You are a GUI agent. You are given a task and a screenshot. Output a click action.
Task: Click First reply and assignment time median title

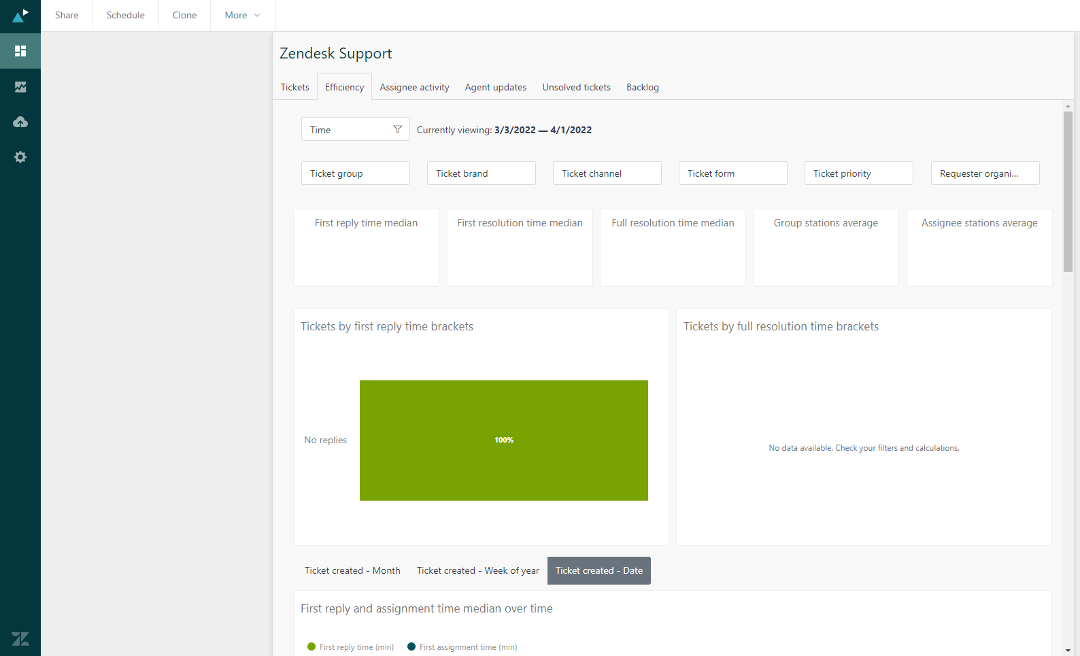point(426,608)
